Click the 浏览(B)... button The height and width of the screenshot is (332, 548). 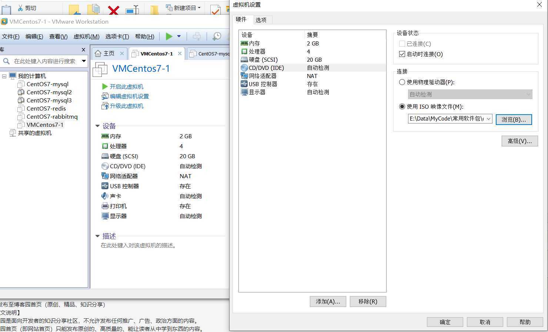[x=514, y=119]
